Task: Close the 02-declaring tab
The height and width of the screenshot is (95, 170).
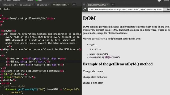Action: [16, 5]
